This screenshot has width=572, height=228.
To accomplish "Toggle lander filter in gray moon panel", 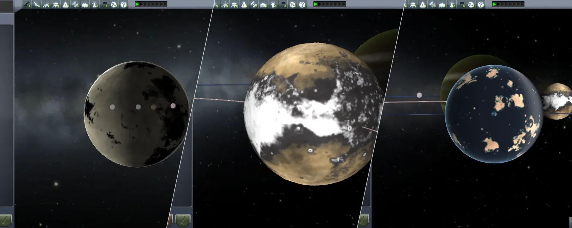I will 56,4.
